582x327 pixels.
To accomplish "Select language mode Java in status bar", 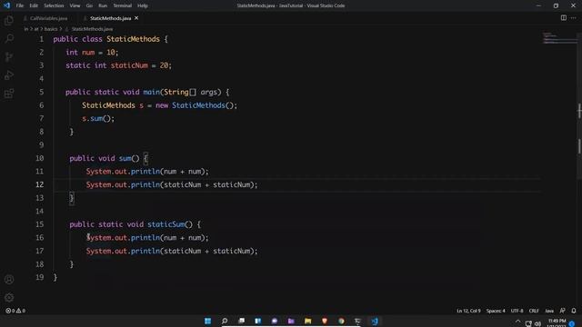I will [x=549, y=311].
